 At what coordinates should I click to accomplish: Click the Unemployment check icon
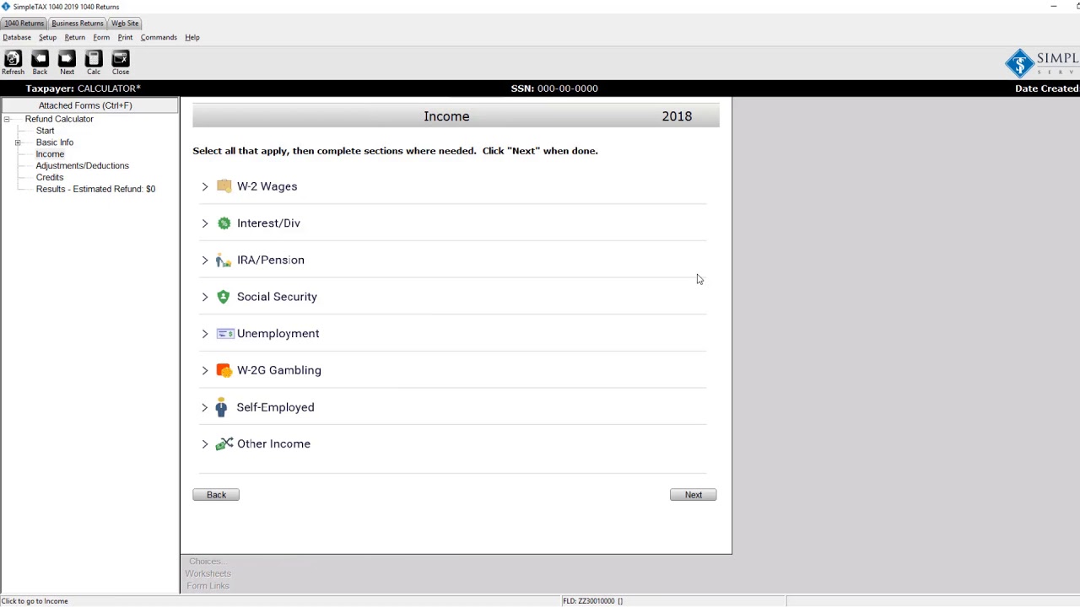224,334
